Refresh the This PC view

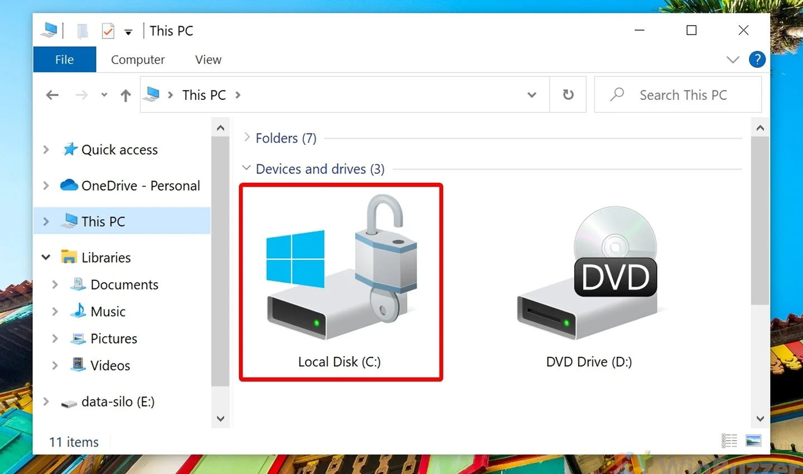(568, 95)
